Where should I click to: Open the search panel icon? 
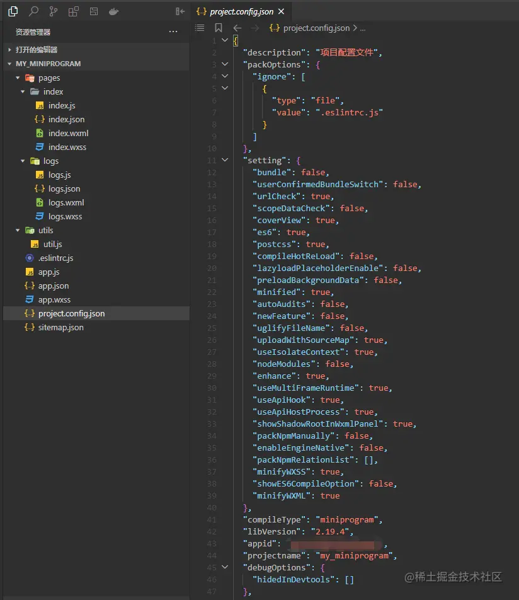point(33,11)
